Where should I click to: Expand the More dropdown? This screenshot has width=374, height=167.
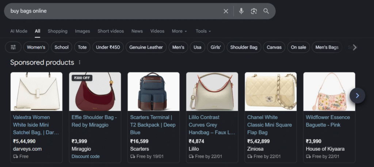pos(179,31)
